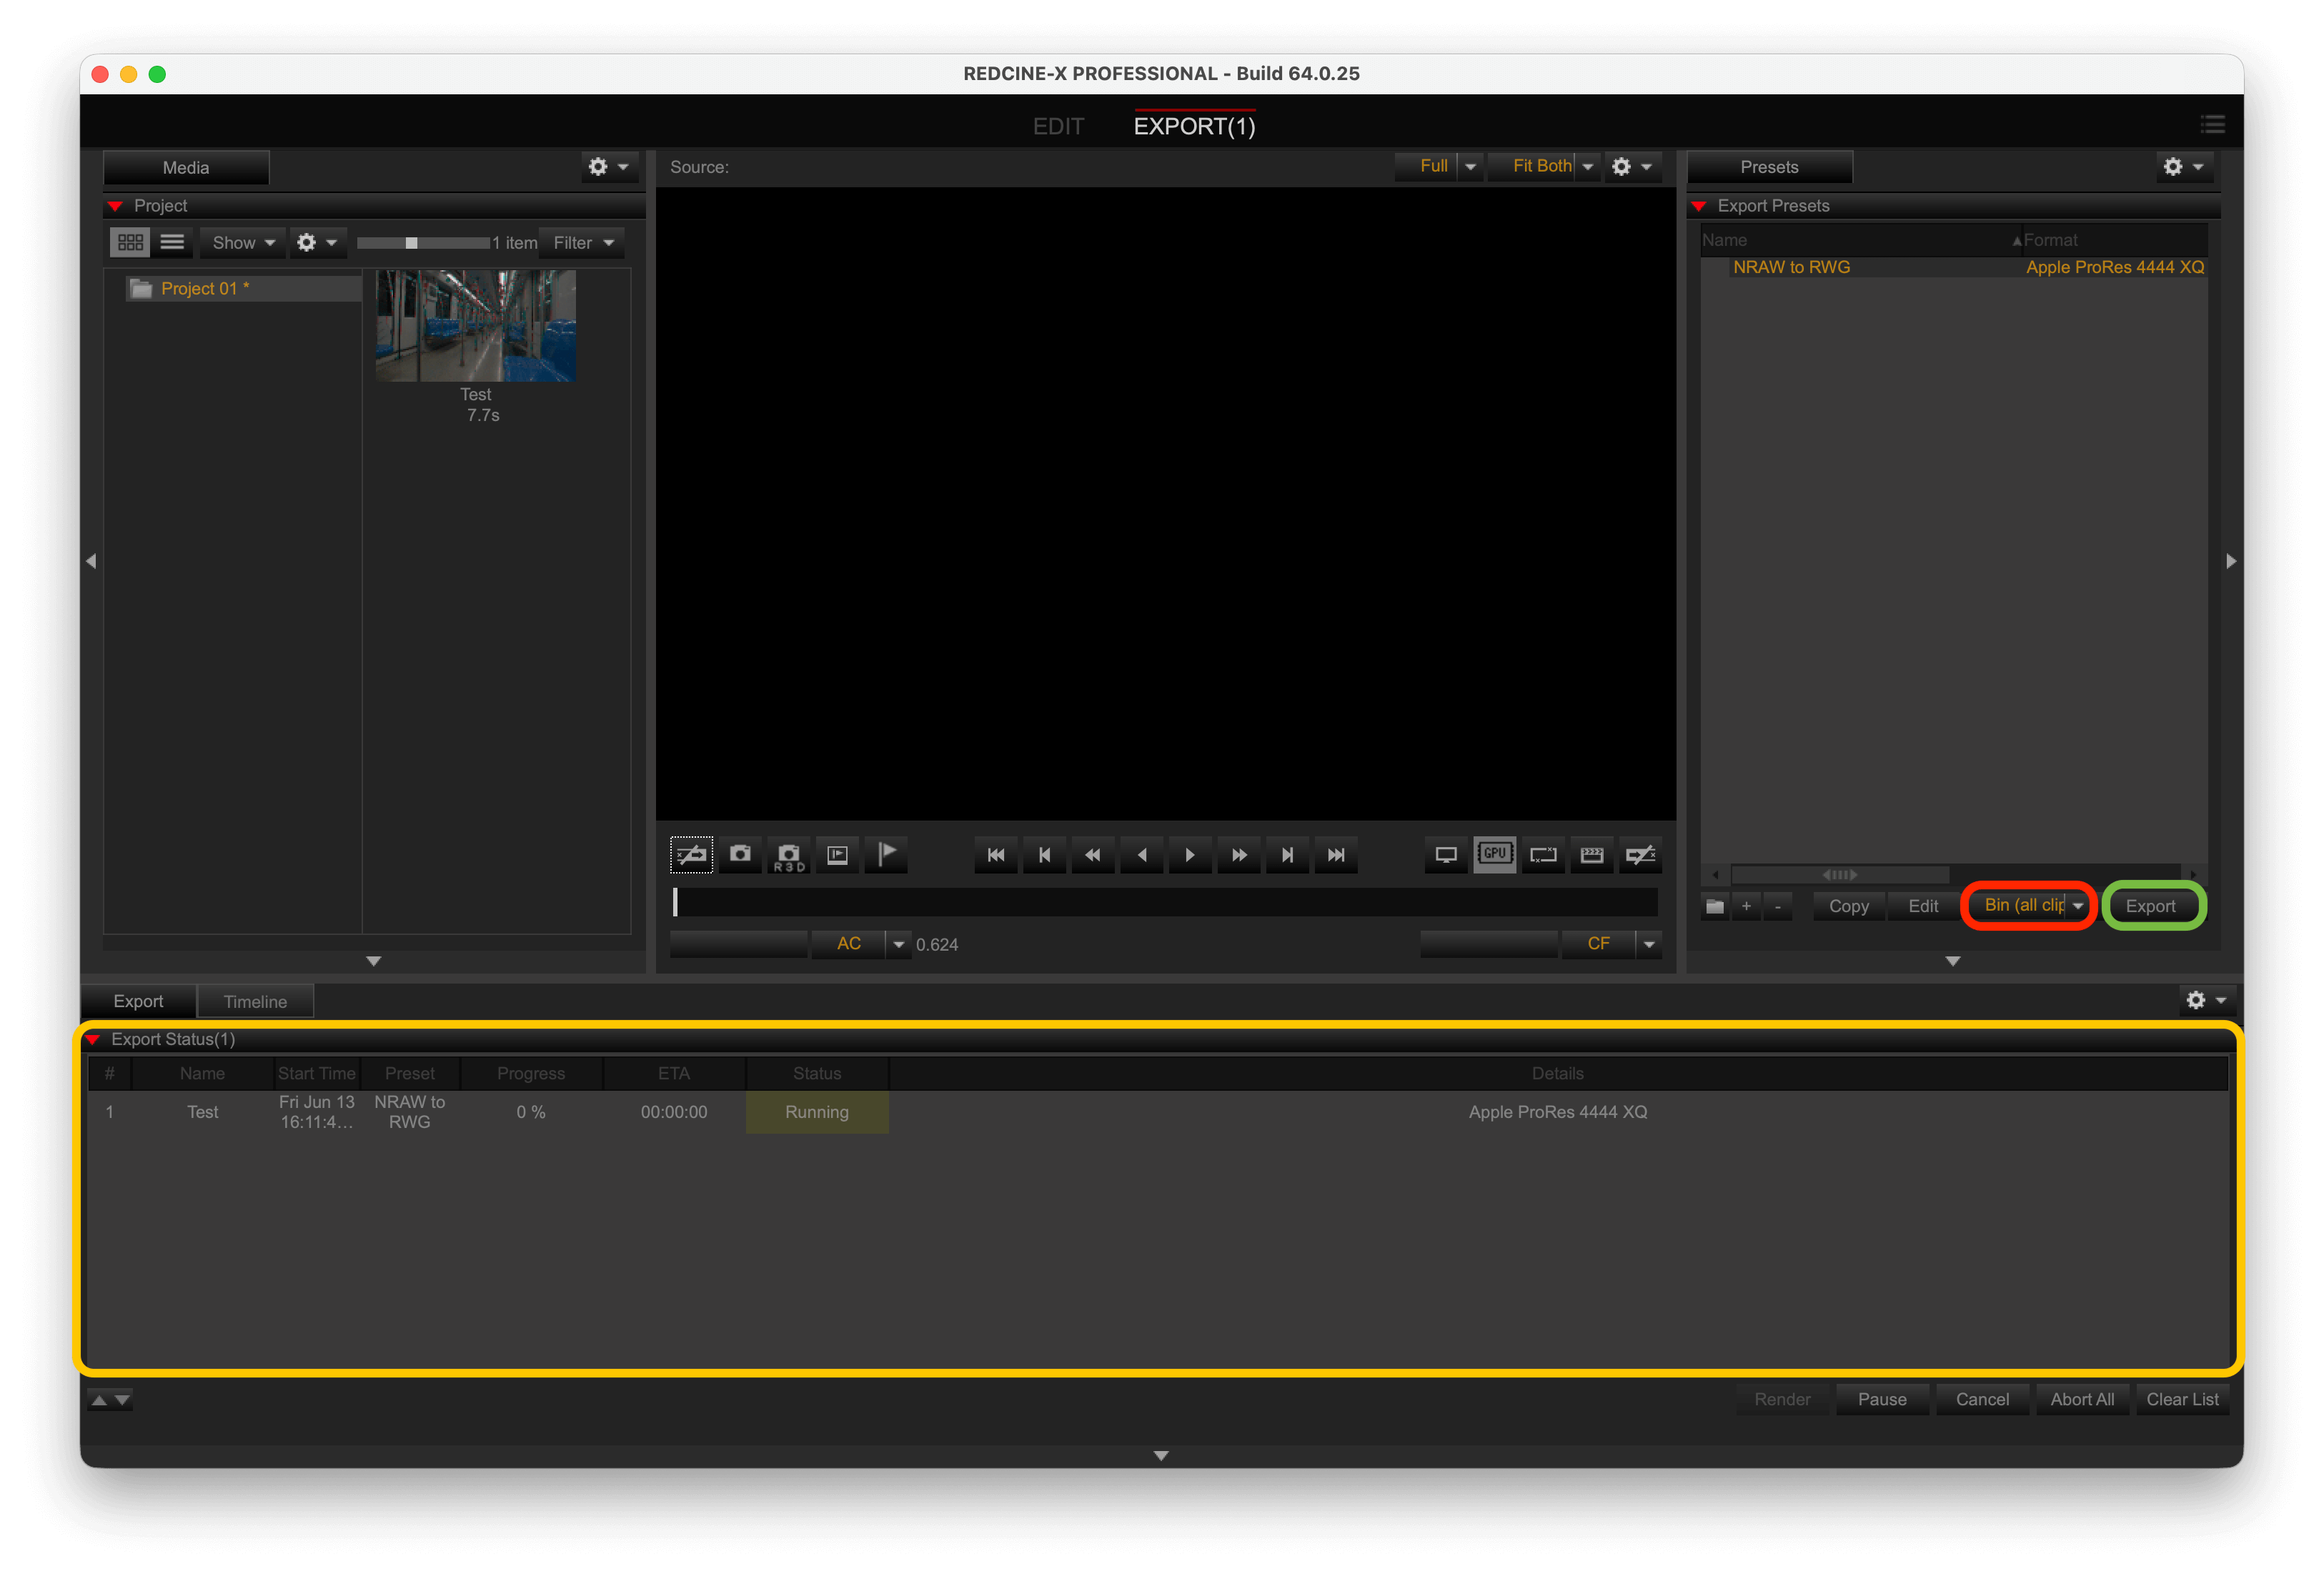Image resolution: width=2324 pixels, height=1574 pixels.
Task: Switch to the Timeline tab
Action: (255, 1001)
